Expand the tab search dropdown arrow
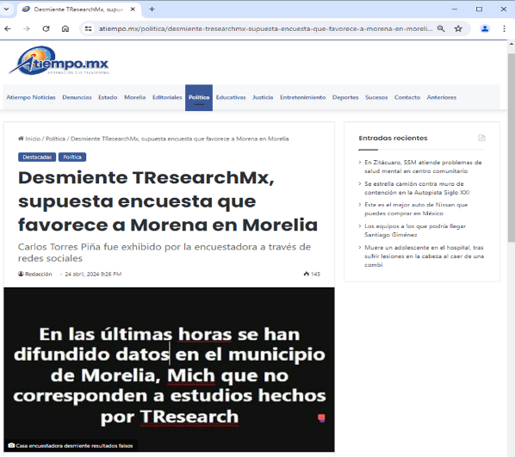This screenshot has height=457, width=515. [6, 9]
